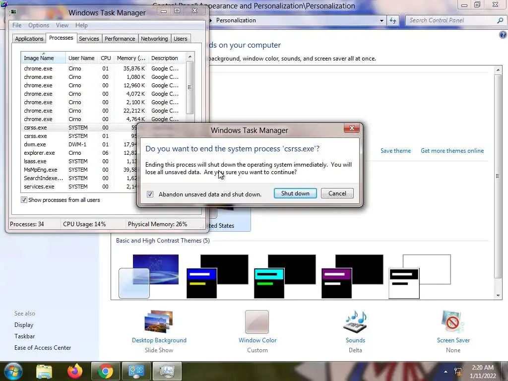Switch to the Applications tab
The width and height of the screenshot is (508, 381).
pyautogui.click(x=29, y=39)
